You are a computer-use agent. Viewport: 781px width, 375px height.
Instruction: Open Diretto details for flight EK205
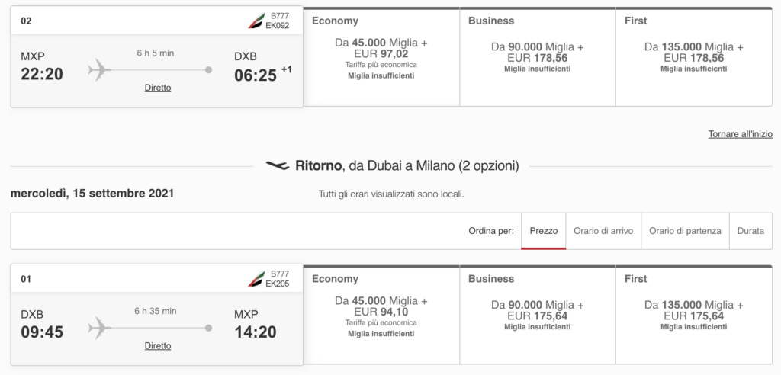click(x=158, y=345)
